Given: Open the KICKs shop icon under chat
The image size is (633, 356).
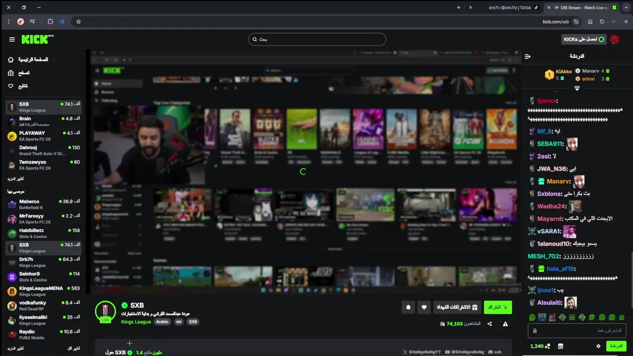Looking at the screenshot, I should 560,346.
